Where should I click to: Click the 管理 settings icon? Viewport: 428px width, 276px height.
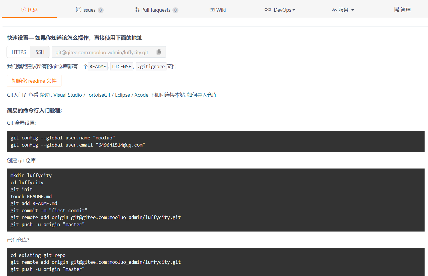tap(396, 9)
